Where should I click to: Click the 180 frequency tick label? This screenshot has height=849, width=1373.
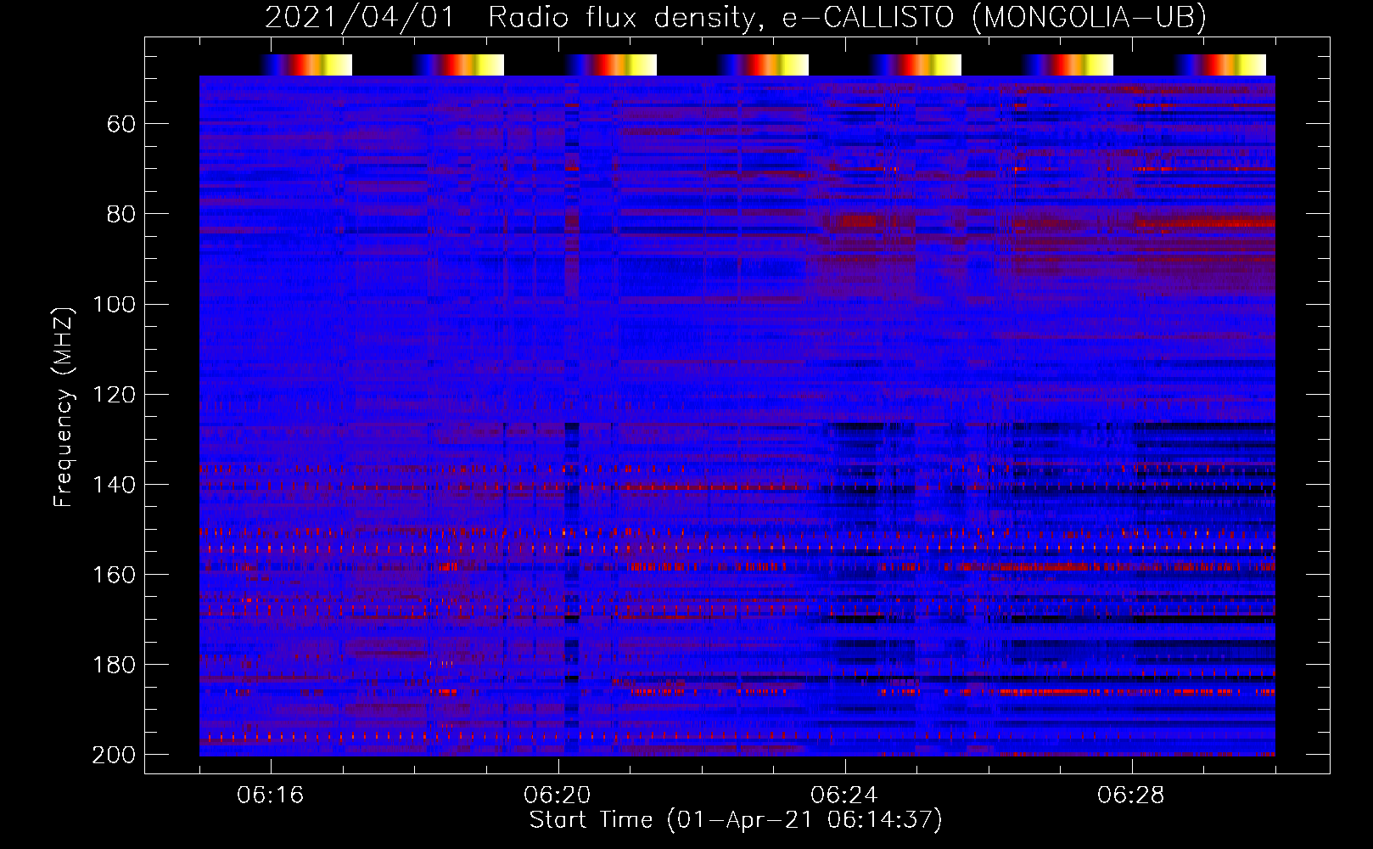[x=114, y=665]
